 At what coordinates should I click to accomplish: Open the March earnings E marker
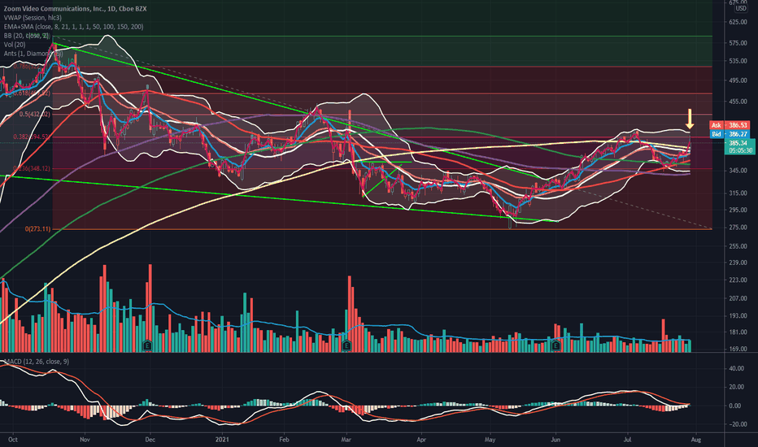[346, 345]
